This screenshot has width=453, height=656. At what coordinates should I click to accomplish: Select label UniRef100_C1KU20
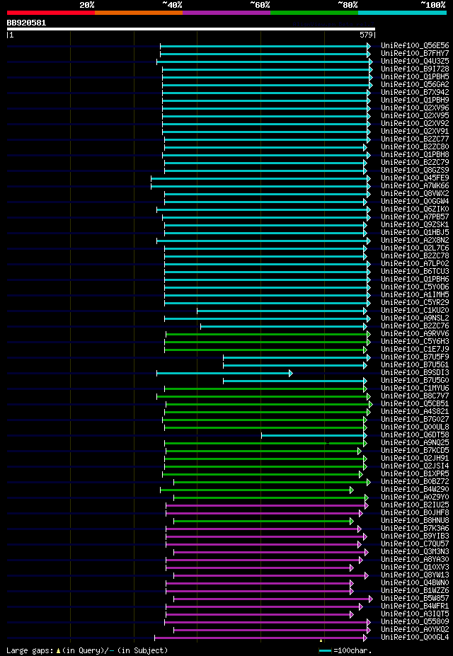[x=415, y=311]
